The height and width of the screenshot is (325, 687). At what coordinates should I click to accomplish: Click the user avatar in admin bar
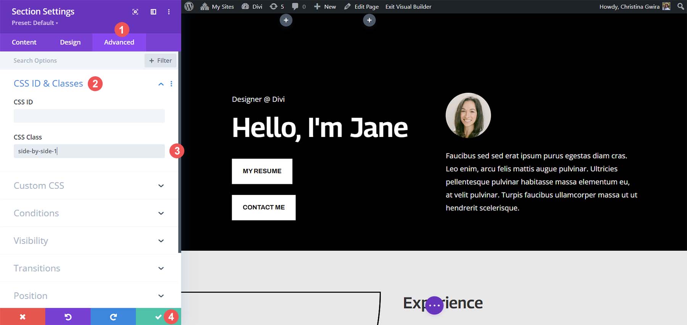[x=666, y=6]
